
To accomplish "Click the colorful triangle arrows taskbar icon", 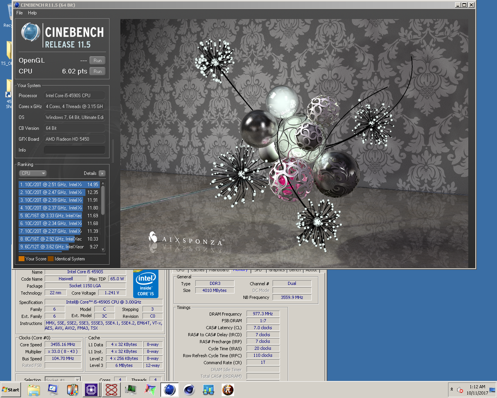I will [x=150, y=390].
